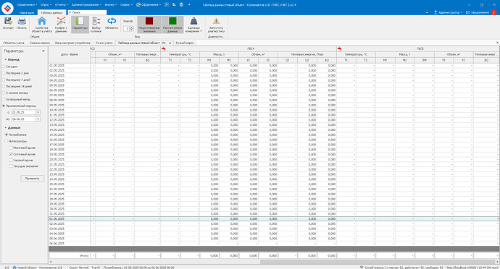Open Выбор колонок column chooser
Screen dimensions: 500x269
[96, 21]
